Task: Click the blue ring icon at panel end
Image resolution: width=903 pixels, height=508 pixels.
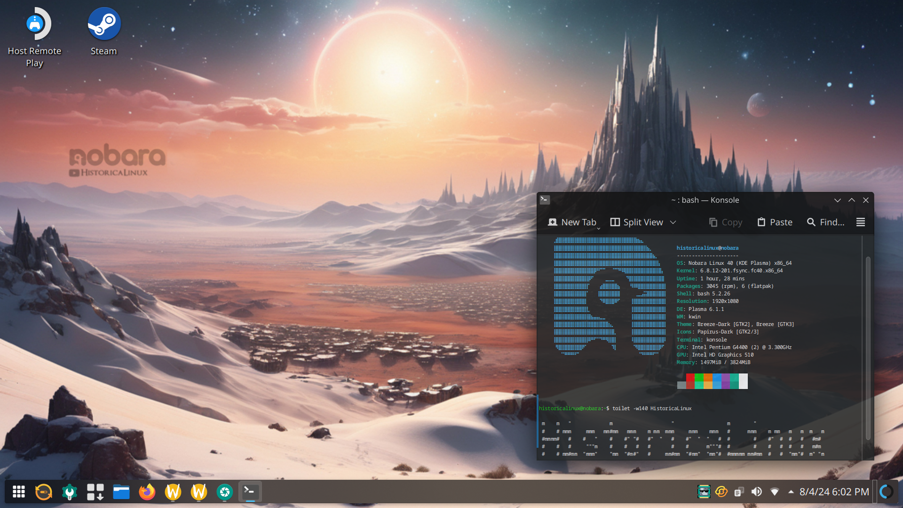Action: click(887, 492)
